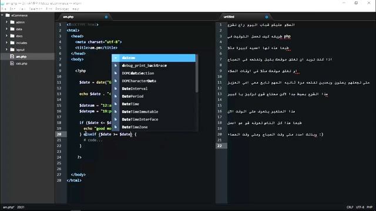Click the eCommerce root folder icon
The height and width of the screenshot is (211, 376).
coord(8,15)
